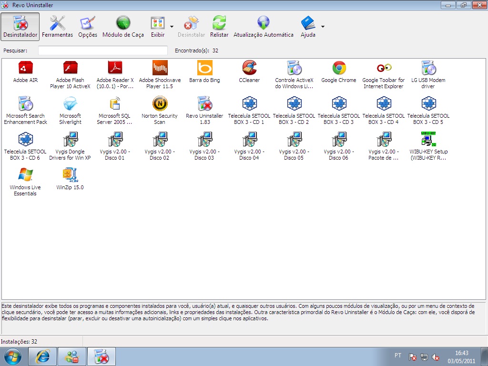488x366 pixels.
Task: Click the PT language indicator
Action: pyautogui.click(x=398, y=356)
